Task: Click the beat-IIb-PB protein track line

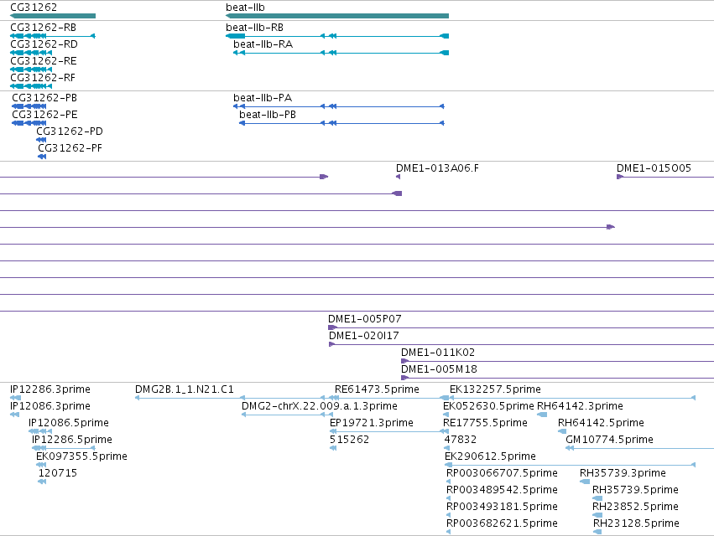Action: pos(341,123)
